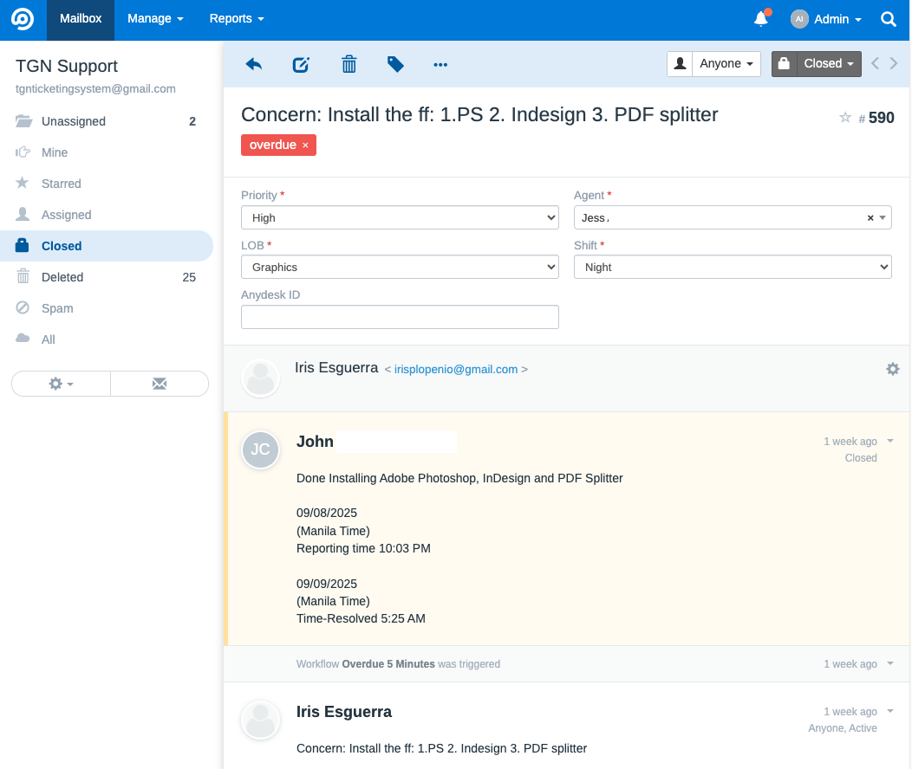Expand the LOB Graphics dropdown

click(x=400, y=268)
